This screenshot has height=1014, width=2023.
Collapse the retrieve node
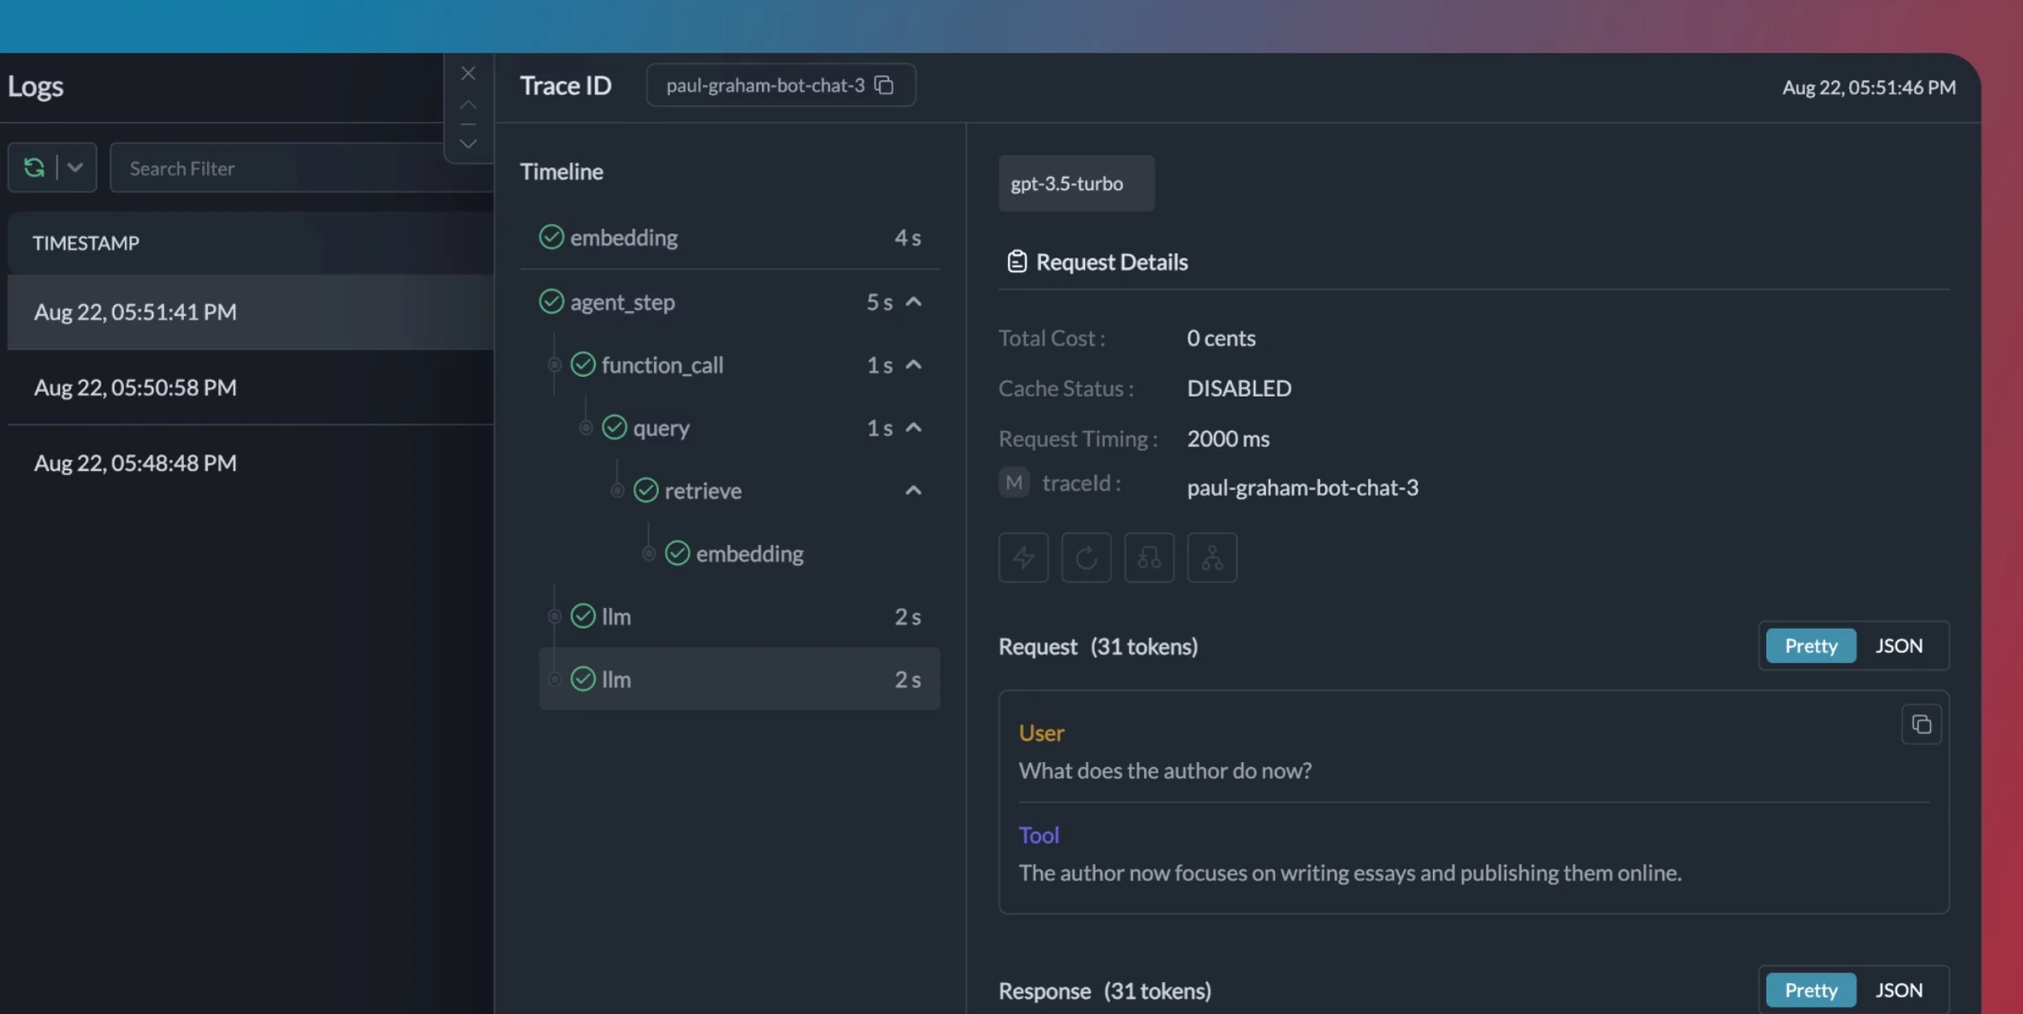(914, 490)
